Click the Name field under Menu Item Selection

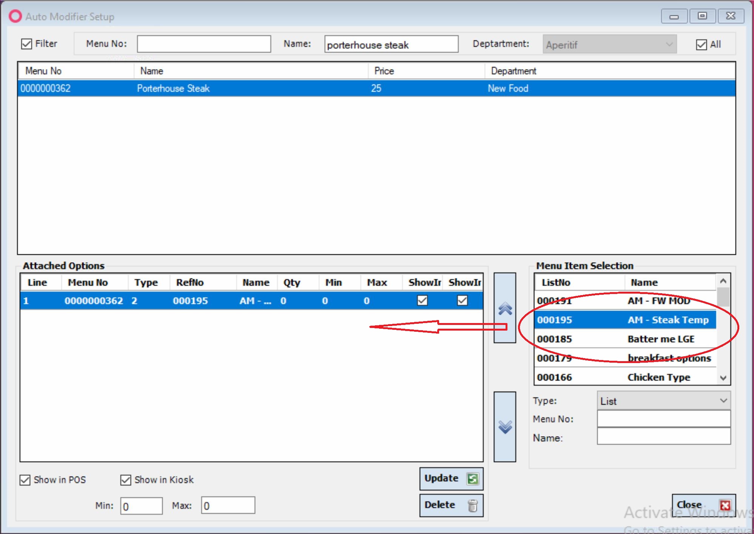coord(664,436)
